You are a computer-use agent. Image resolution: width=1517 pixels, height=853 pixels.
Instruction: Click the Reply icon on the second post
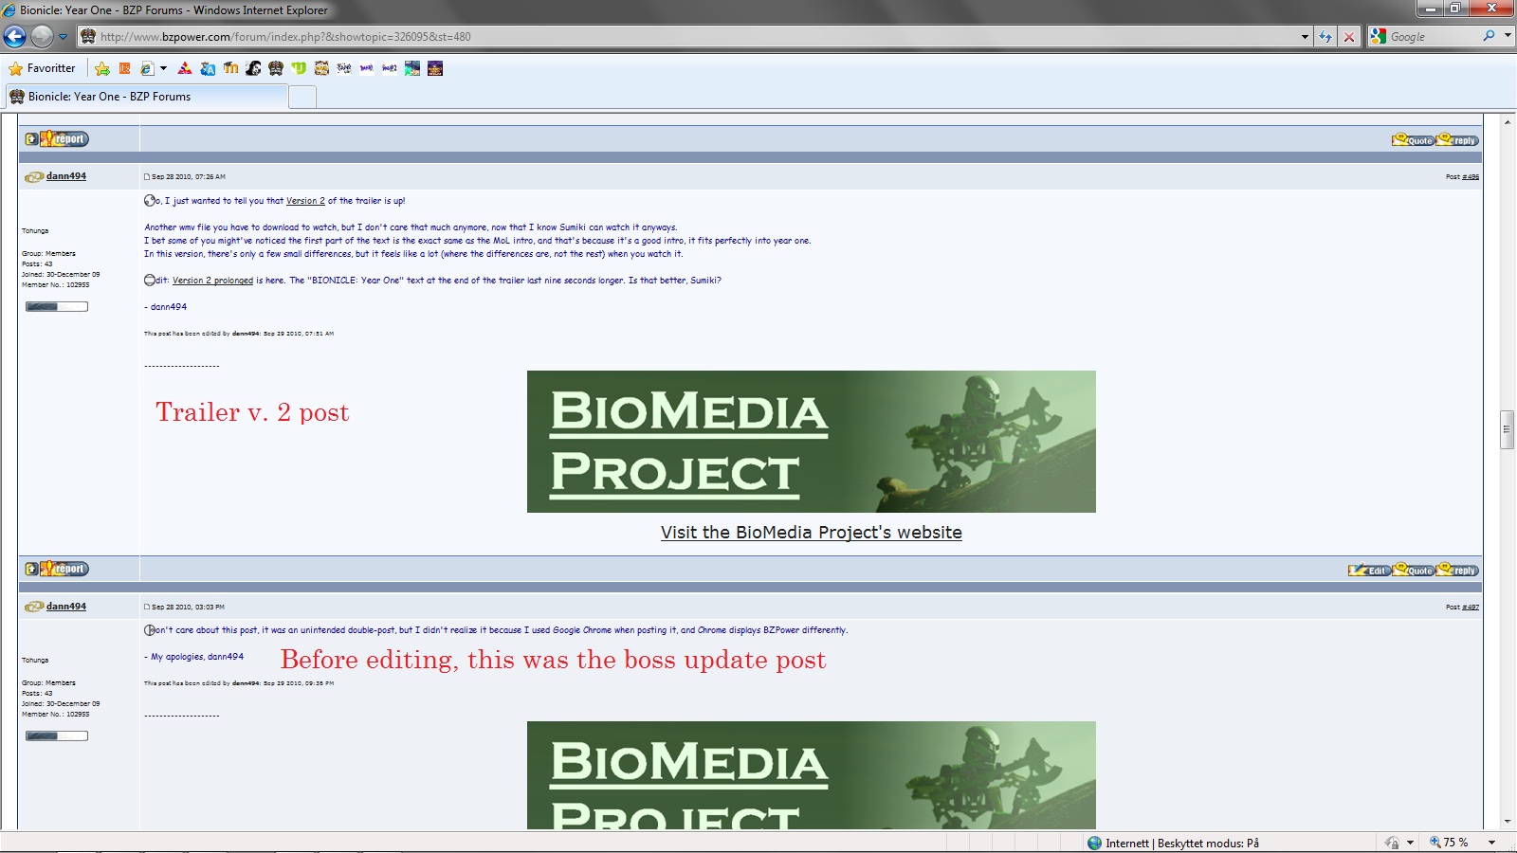tap(1457, 570)
